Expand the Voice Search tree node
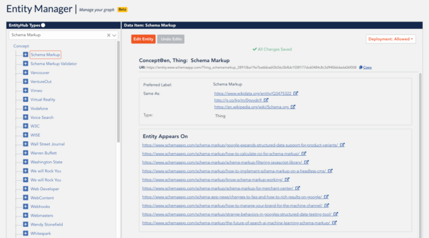The height and width of the screenshot is (238, 429). (x=25, y=117)
